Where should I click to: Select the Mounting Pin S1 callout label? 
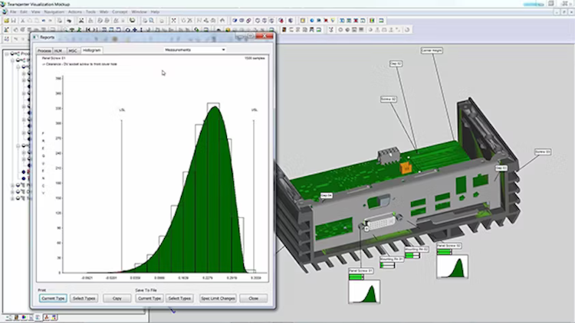click(392, 259)
